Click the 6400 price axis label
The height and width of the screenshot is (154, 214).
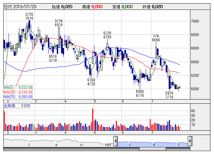pos(195,62)
